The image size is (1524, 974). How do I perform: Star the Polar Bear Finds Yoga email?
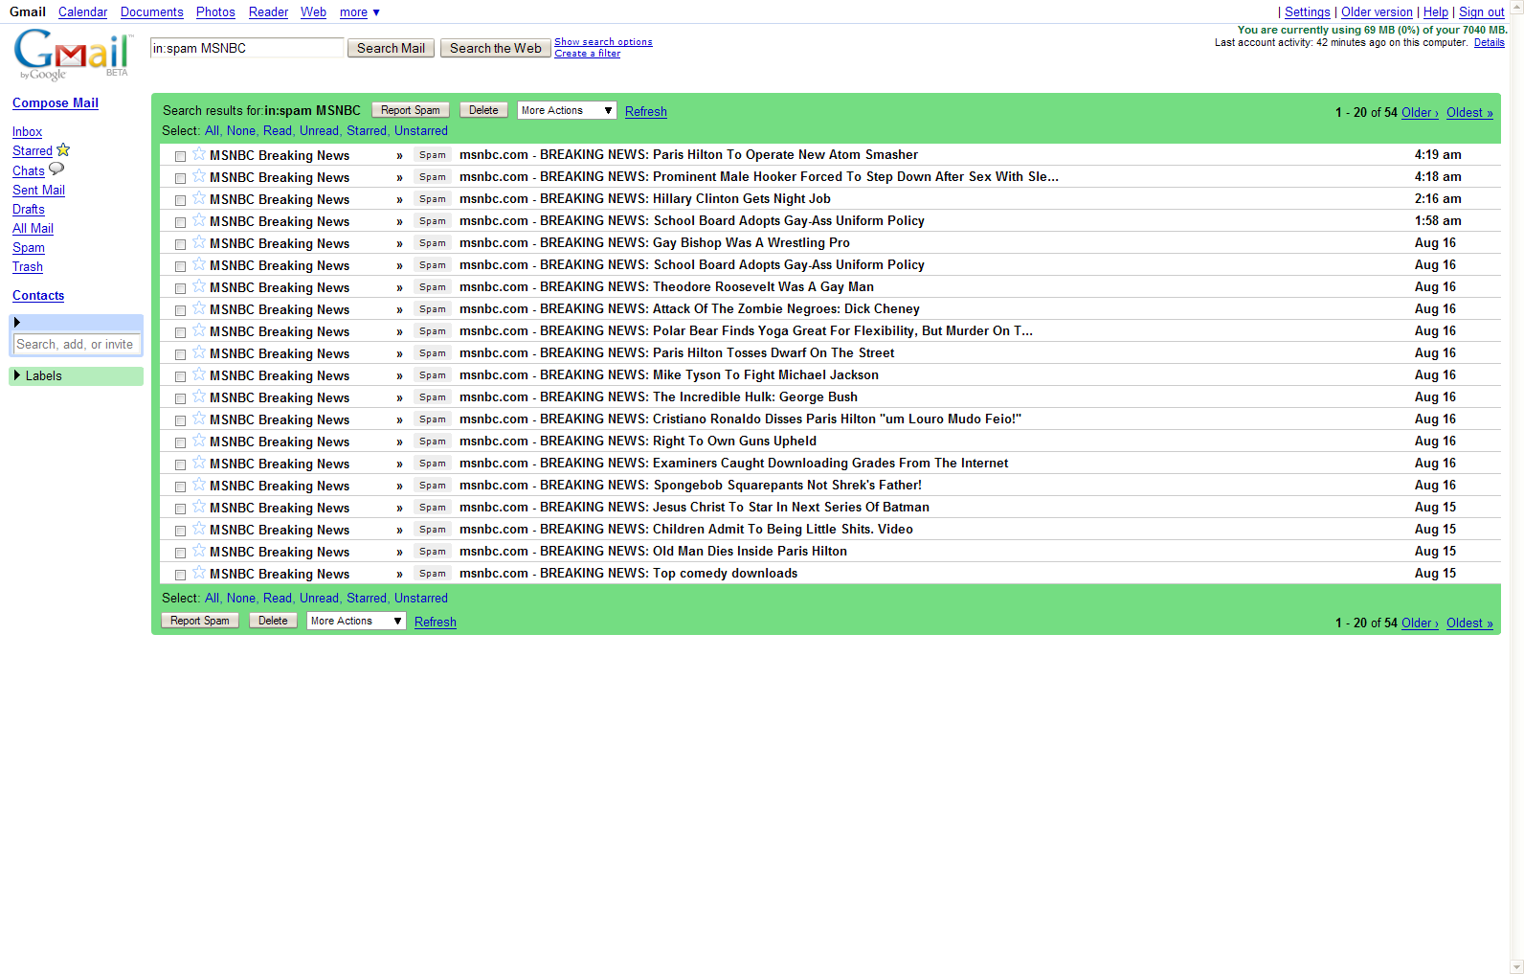coord(199,329)
